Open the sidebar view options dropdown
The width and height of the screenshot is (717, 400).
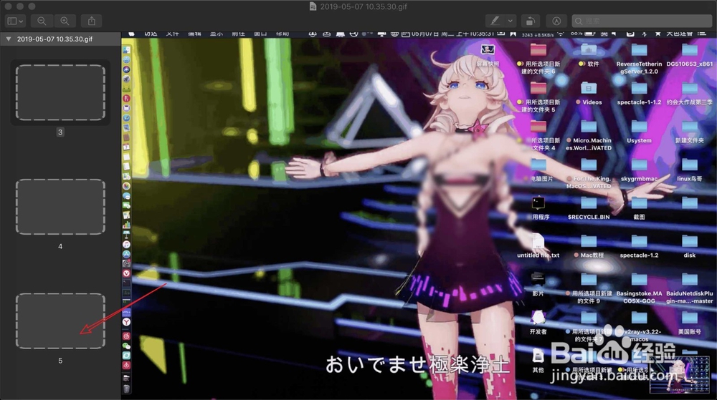point(15,21)
